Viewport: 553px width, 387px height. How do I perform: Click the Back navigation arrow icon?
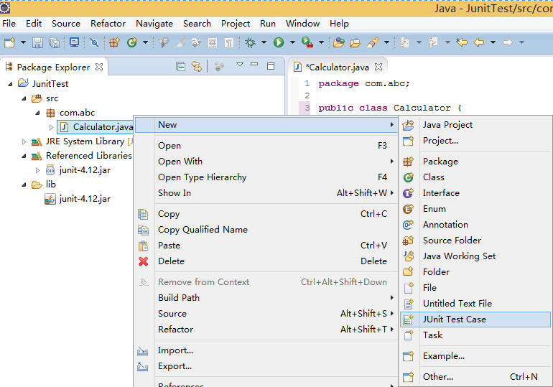(x=478, y=42)
